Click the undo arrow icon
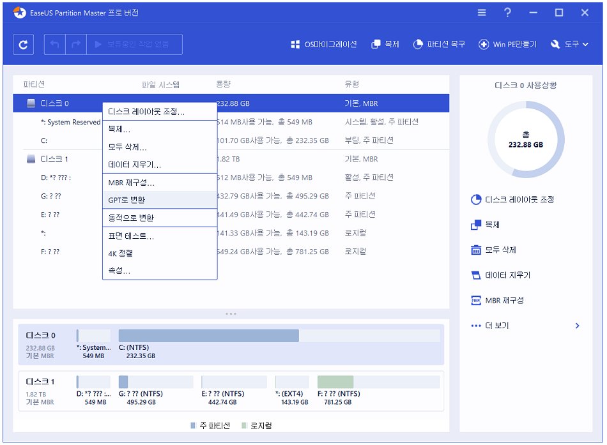The width and height of the screenshot is (607, 445). tap(54, 44)
